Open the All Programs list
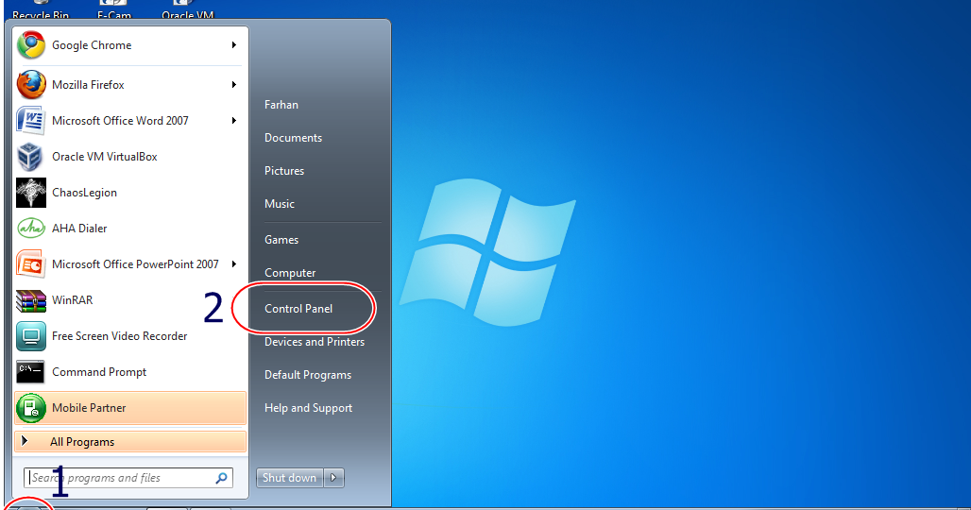The height and width of the screenshot is (510, 971). pos(130,442)
